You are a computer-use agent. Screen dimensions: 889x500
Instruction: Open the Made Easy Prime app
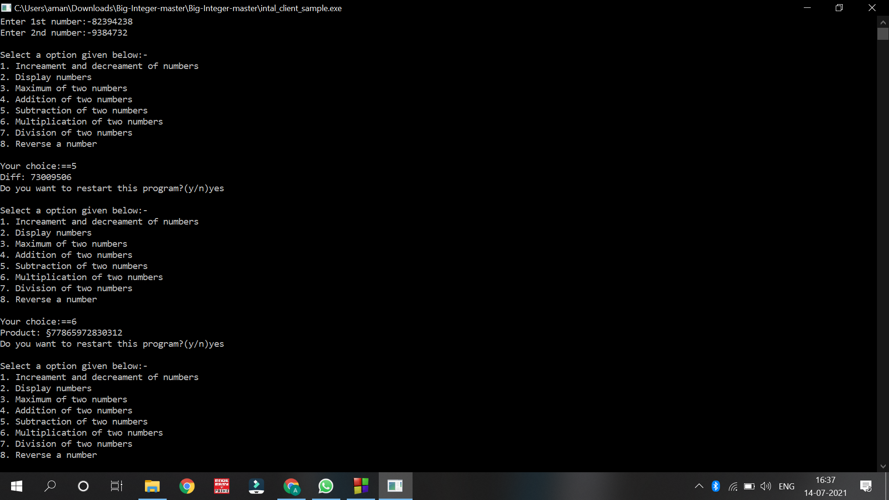221,486
